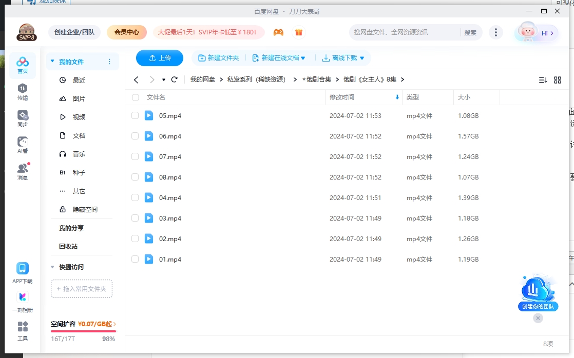Open the AI看 feature

coord(22,141)
